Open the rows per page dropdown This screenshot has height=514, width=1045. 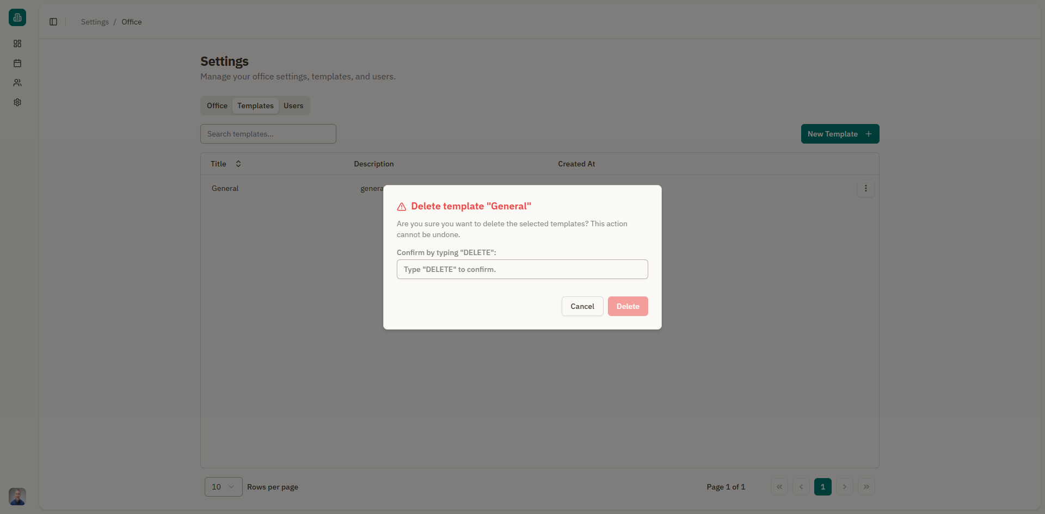coord(223,487)
